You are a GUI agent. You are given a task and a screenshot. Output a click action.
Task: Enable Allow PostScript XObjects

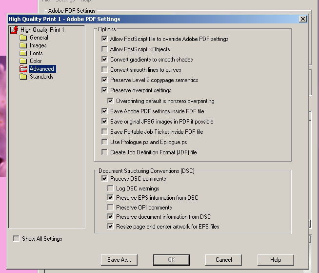(104, 49)
